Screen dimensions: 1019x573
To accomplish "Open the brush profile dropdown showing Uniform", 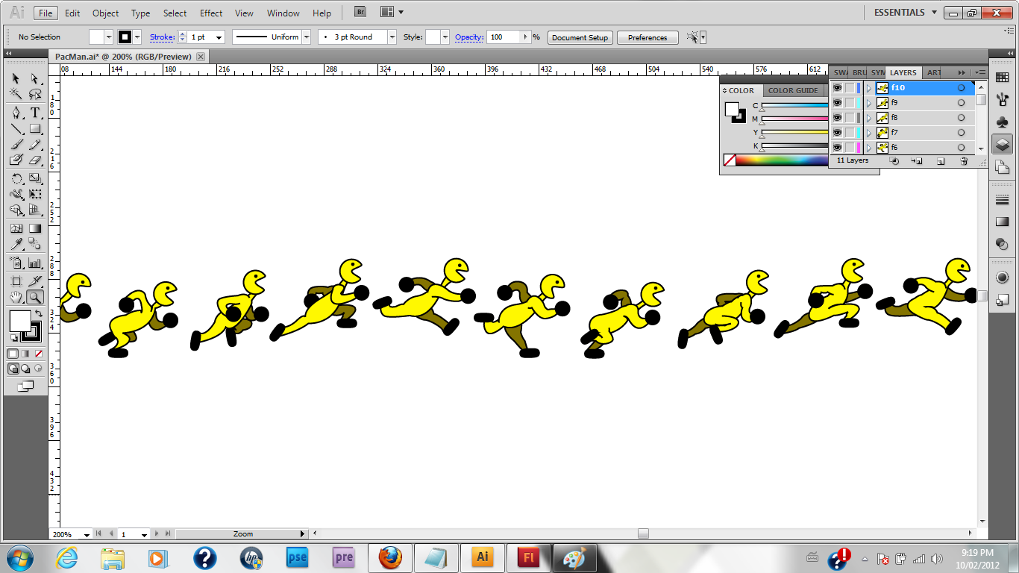I will 306,37.
